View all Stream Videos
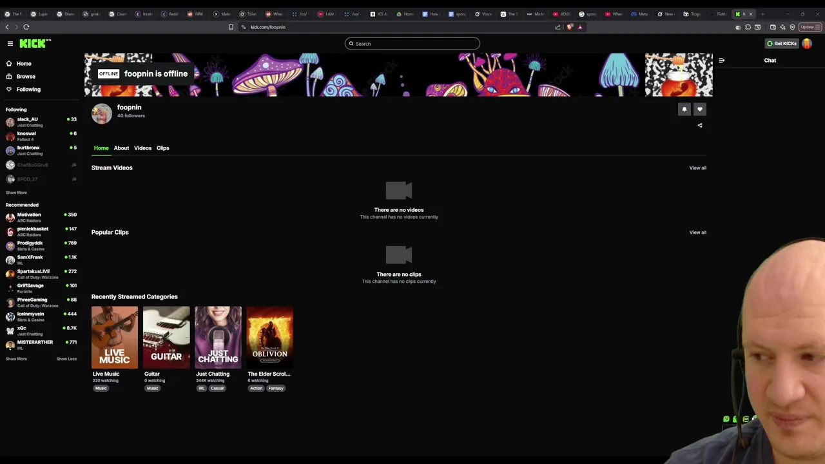825x464 pixels. pyautogui.click(x=697, y=168)
